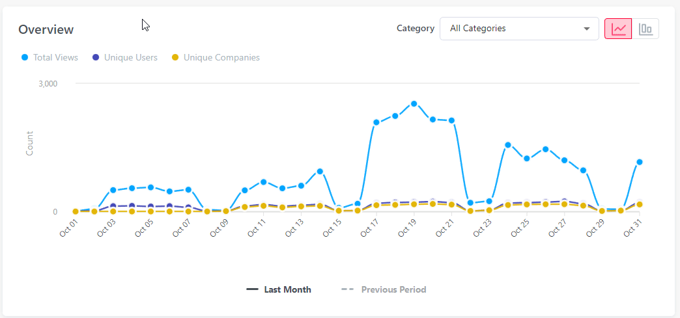
Task: Click the Total Views data point on Oct 31
Action: tap(640, 162)
